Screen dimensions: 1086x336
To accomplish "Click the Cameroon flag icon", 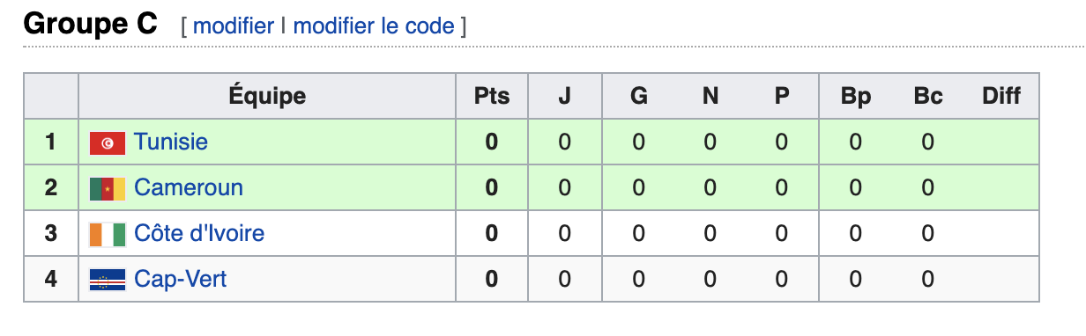I will click(x=108, y=188).
